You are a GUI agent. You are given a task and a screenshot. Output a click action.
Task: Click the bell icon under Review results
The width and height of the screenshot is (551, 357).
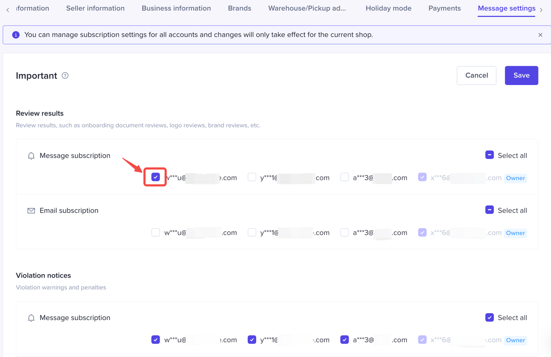click(x=31, y=156)
